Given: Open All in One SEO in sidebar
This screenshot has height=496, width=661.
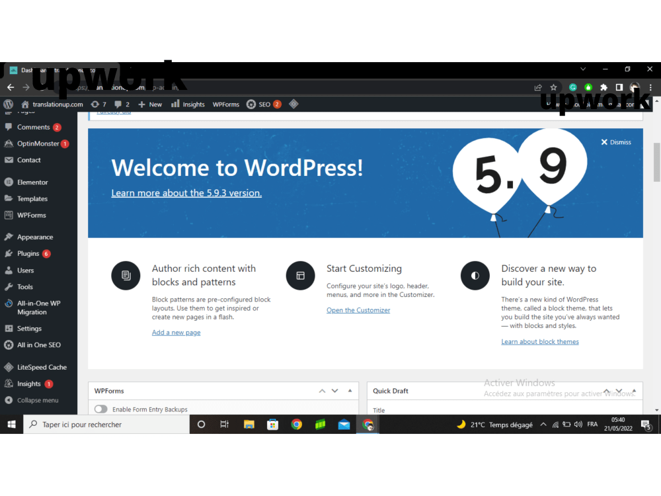Looking at the screenshot, I should coord(38,345).
